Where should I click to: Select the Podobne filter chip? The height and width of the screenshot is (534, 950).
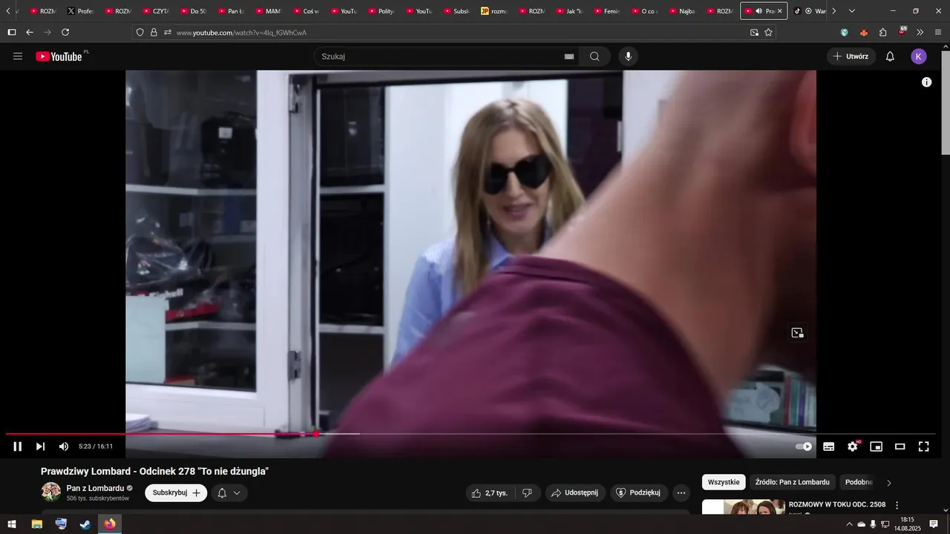pyautogui.click(x=859, y=482)
